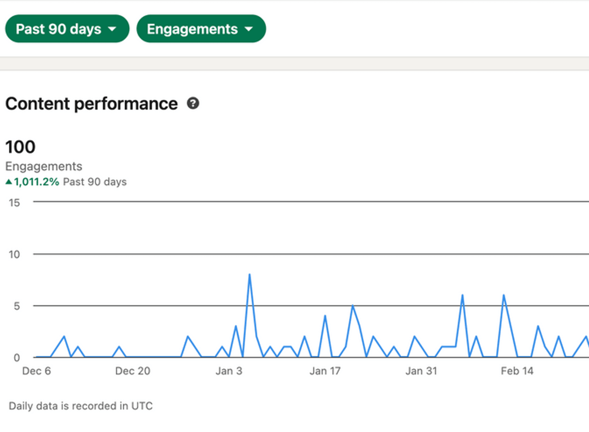The image size is (589, 432).
Task: Click the Jan 17 x-axis label
Action: coord(325,371)
